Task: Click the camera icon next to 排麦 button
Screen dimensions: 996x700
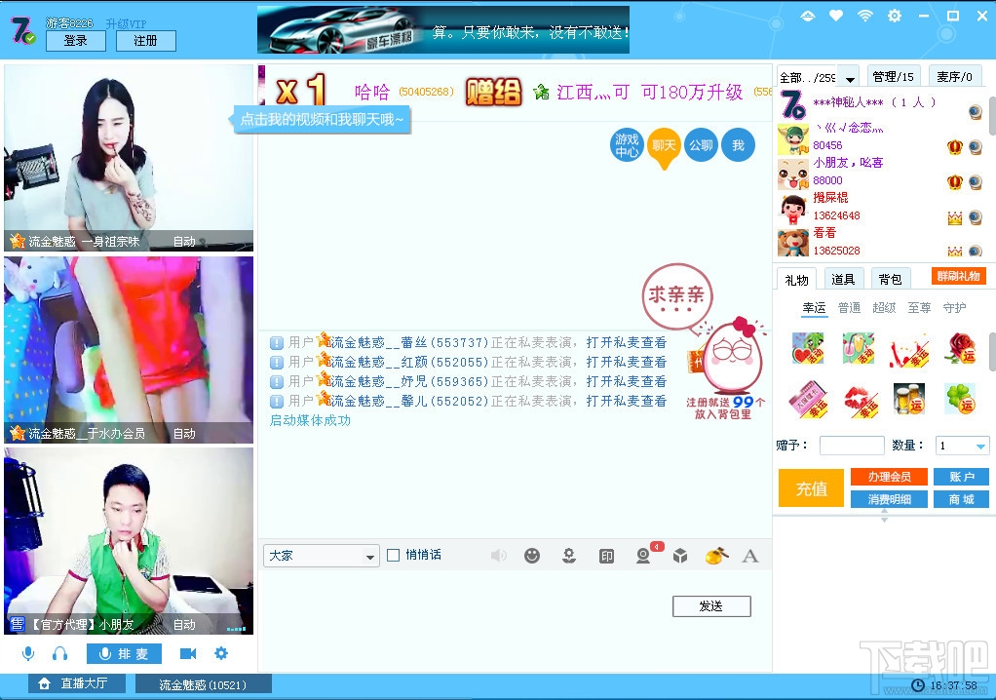Action: pyautogui.click(x=188, y=653)
